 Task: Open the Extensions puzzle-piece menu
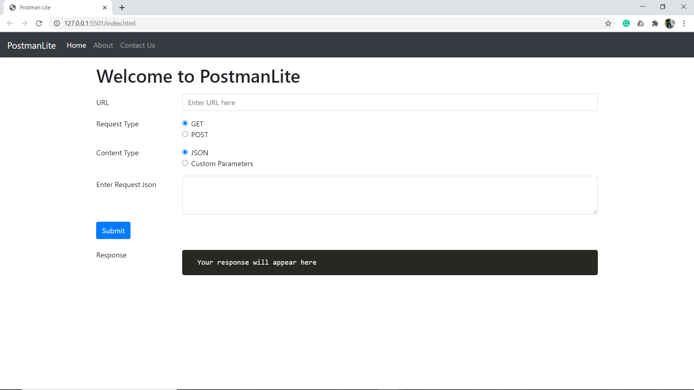[x=655, y=23]
